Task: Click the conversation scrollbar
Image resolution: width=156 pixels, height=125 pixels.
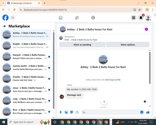Action: 150,68
